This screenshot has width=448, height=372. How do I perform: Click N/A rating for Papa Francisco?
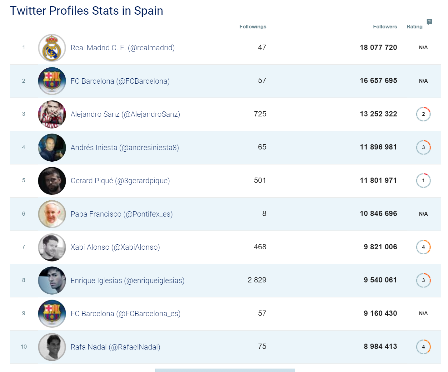(423, 214)
